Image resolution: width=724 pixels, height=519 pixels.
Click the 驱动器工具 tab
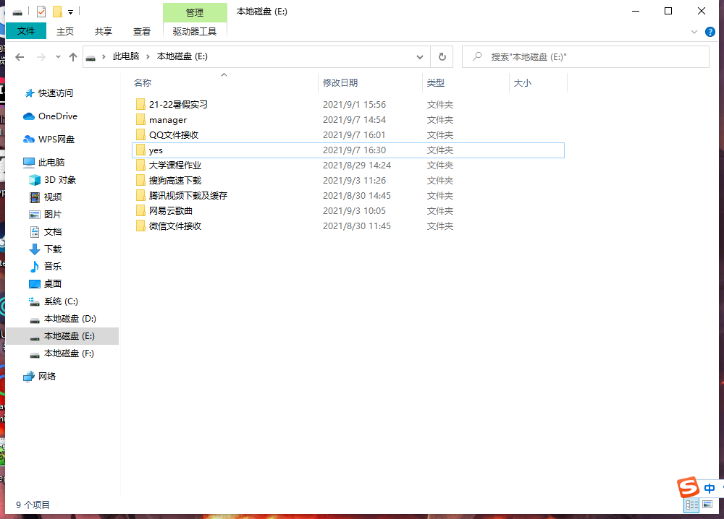(195, 31)
